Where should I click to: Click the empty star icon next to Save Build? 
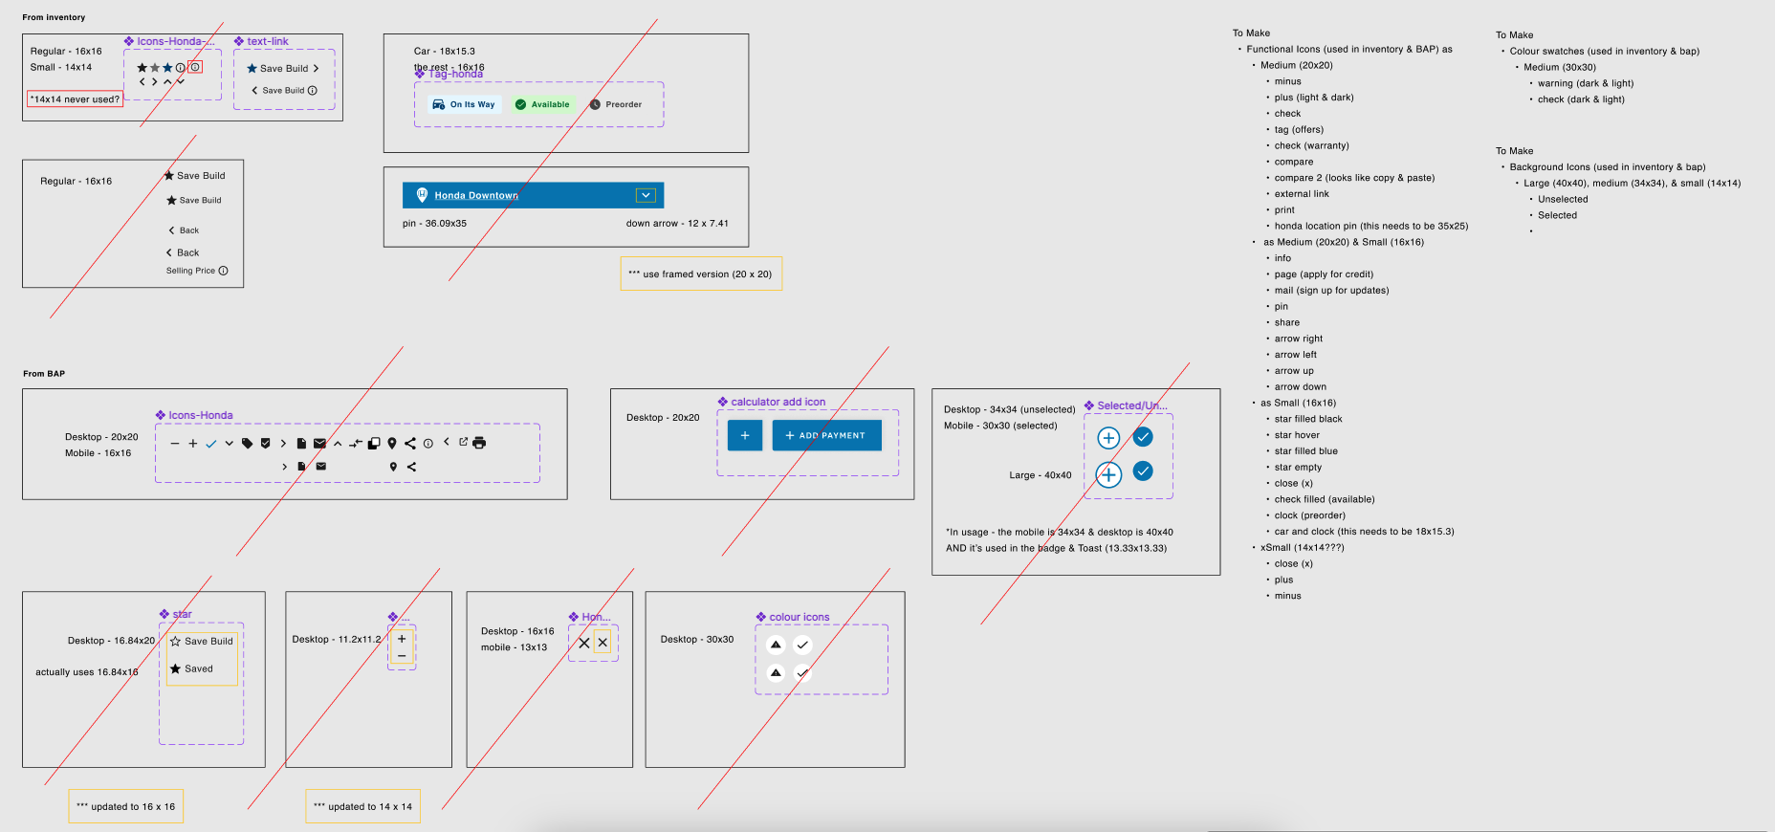[x=175, y=641]
